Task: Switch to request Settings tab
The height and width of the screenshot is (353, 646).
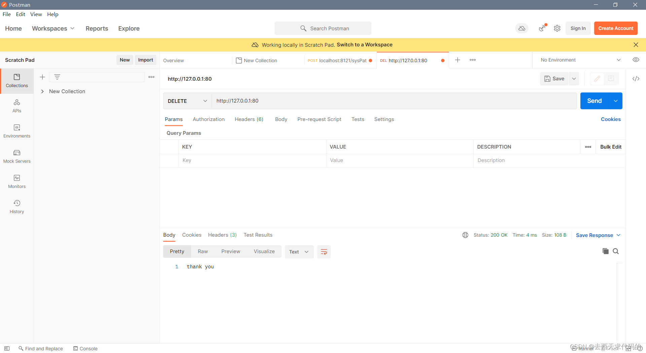Action: 384,119
